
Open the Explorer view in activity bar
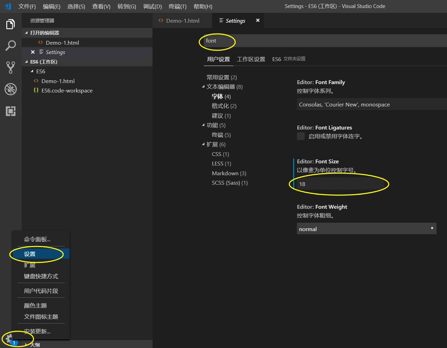coord(10,24)
